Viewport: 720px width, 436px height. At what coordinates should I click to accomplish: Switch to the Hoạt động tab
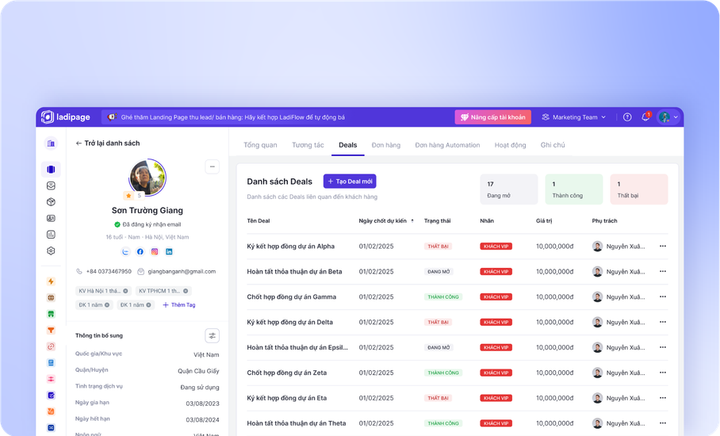click(x=510, y=145)
